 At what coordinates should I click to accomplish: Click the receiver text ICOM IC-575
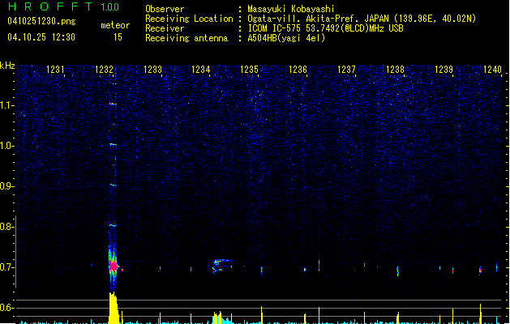[274, 28]
